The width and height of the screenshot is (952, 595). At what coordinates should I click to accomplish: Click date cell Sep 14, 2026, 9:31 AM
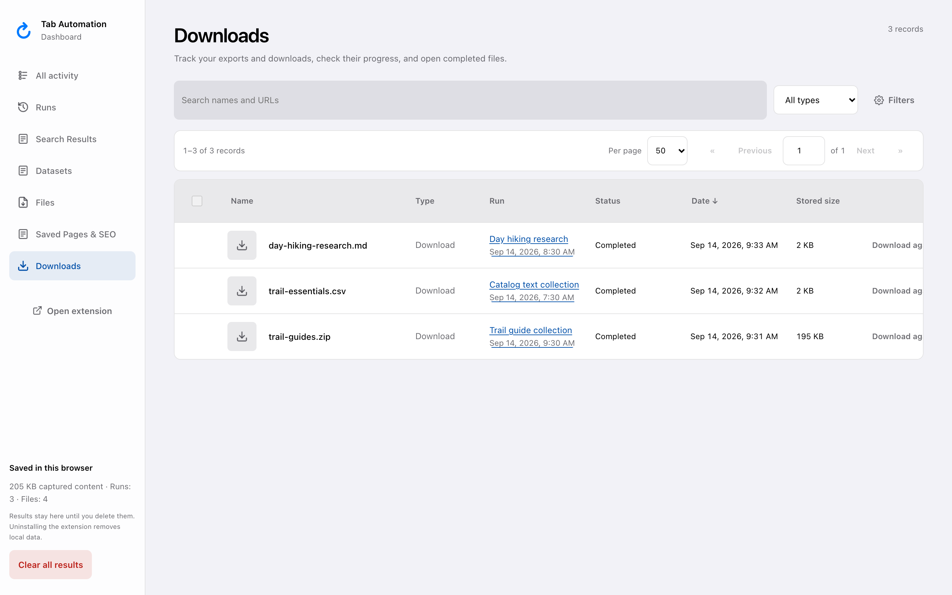pyautogui.click(x=734, y=337)
